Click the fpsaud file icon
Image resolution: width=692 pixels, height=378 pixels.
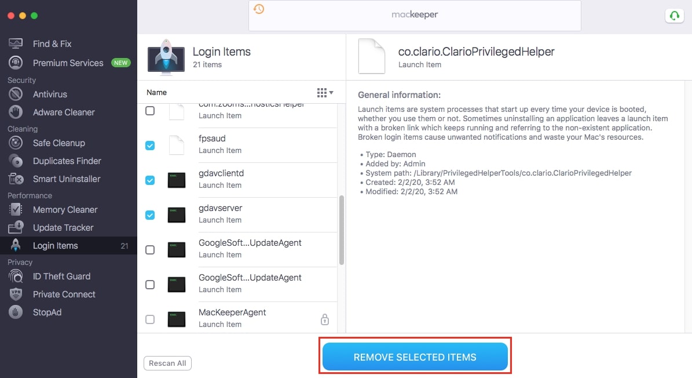click(177, 145)
